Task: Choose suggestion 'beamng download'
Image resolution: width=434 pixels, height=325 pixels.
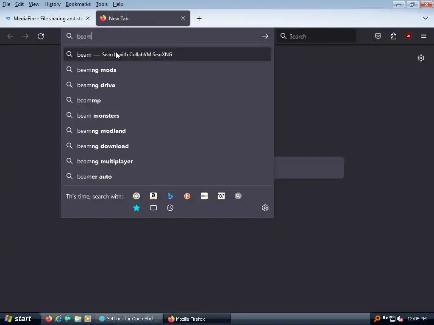Action: (167, 146)
